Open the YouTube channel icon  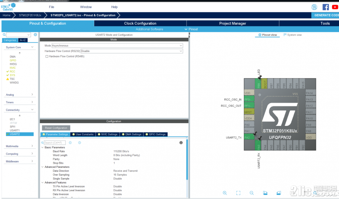click(x=335, y=7)
